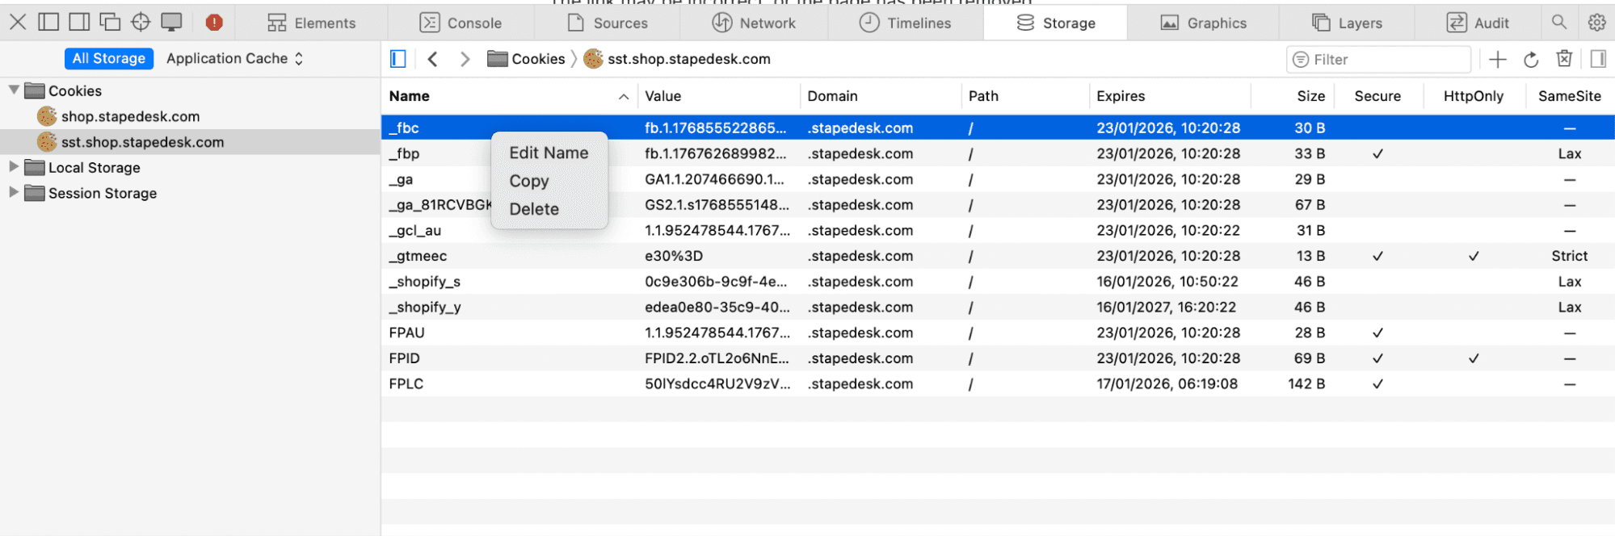The width and height of the screenshot is (1615, 536).
Task: Select shop.stapedesk.com in cookies tree
Action: pyautogui.click(x=130, y=116)
